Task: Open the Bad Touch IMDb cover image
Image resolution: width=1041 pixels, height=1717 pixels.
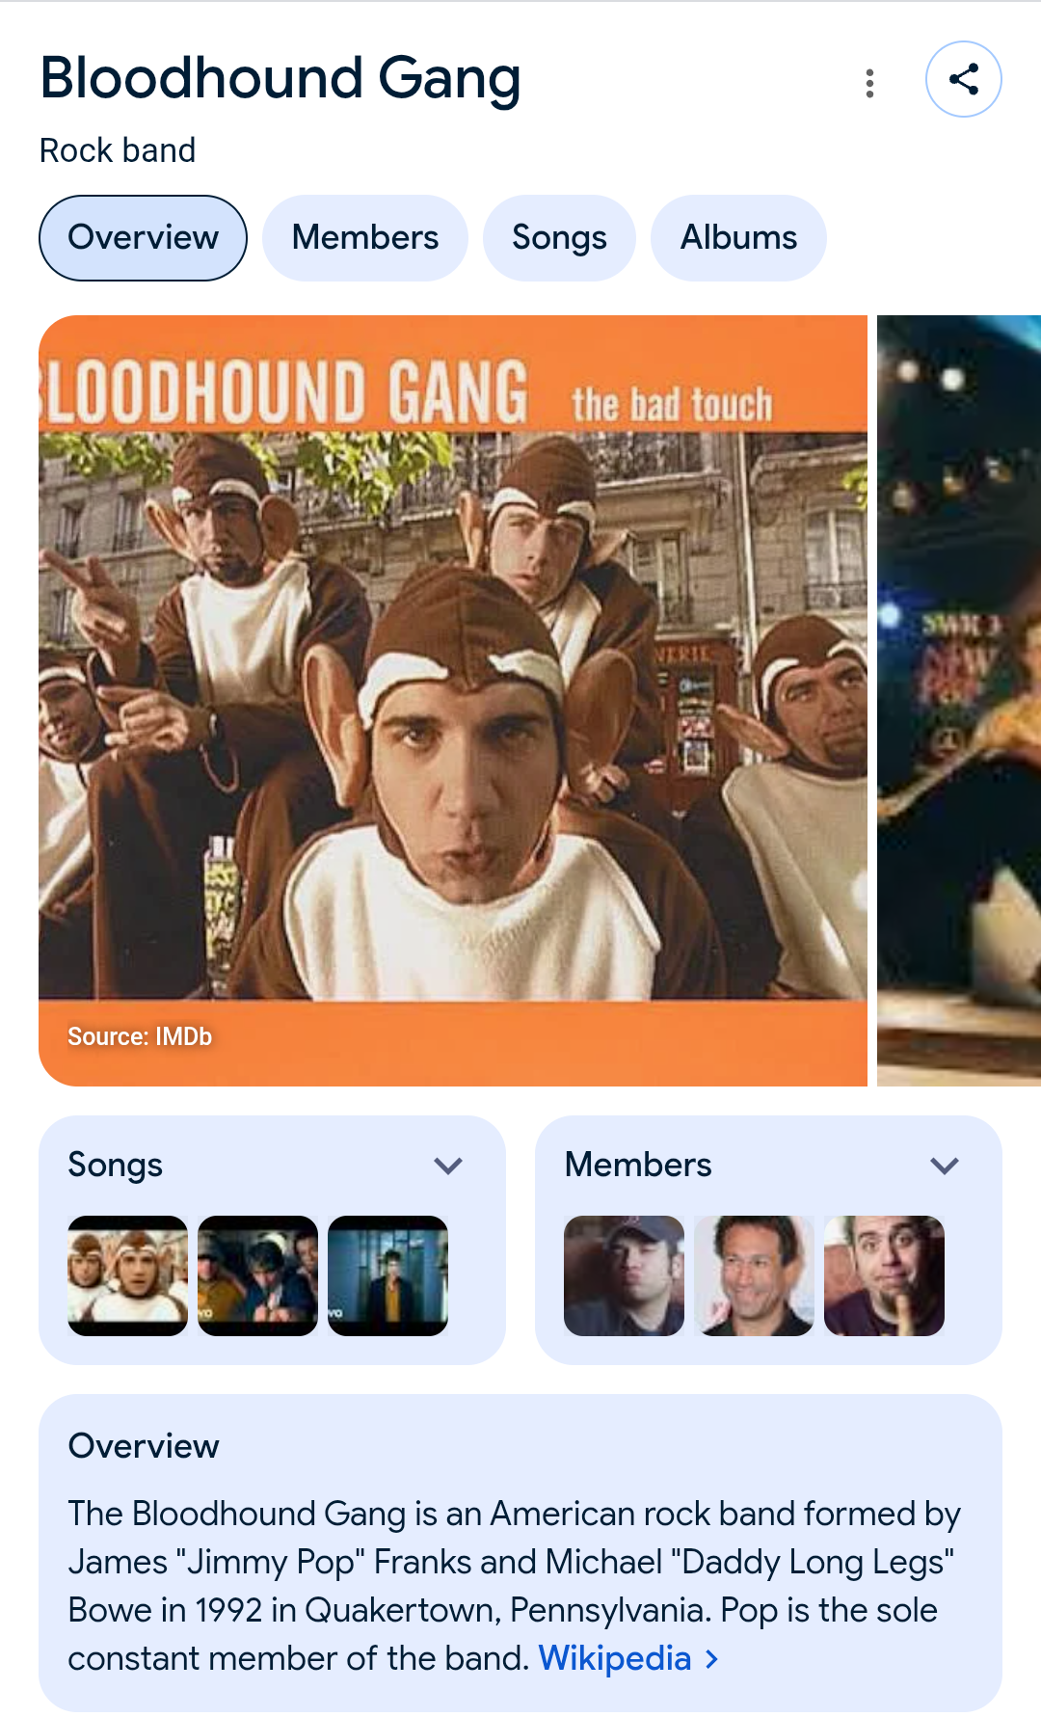Action: coord(453,701)
